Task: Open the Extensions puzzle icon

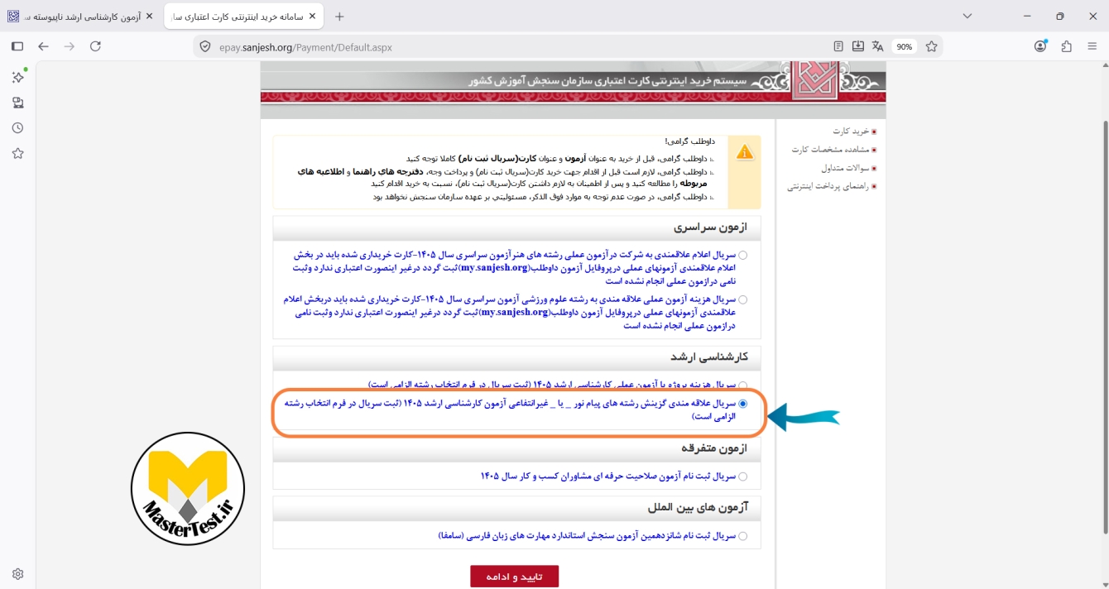Action: (1066, 46)
